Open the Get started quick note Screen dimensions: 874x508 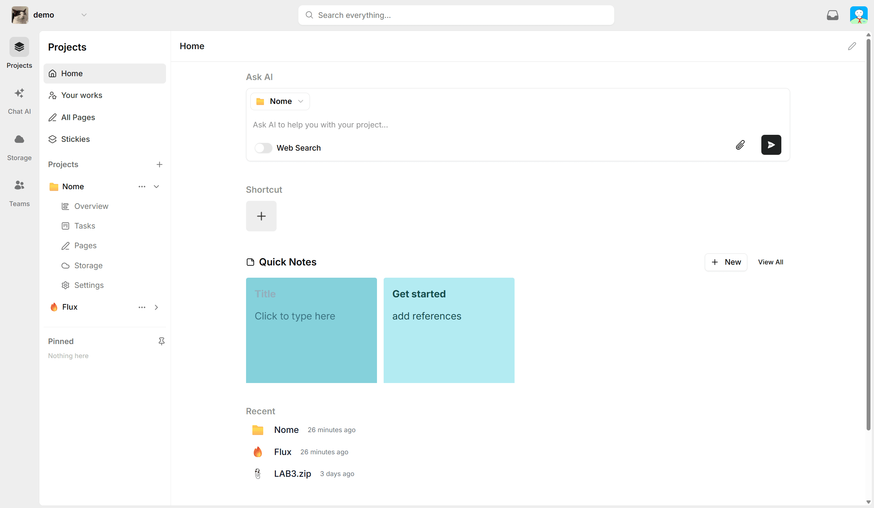[x=449, y=330]
